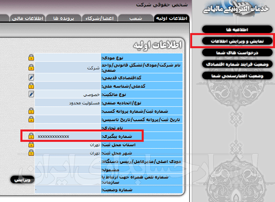
Task: Click lock icon in شماره پیگیری row
Action: 31,136
